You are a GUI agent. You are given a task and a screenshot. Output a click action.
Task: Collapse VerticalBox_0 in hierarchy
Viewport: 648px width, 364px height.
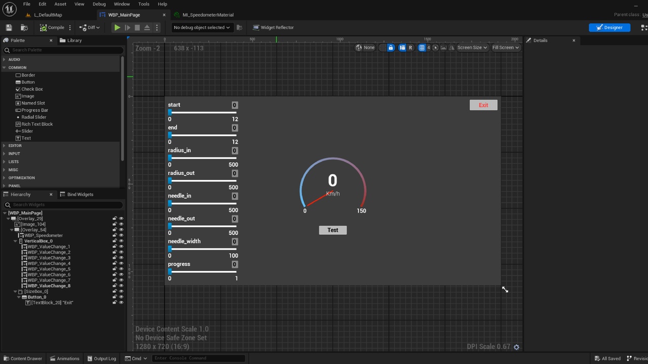(15, 241)
